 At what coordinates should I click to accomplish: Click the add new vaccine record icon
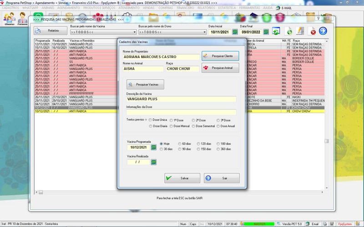point(288,31)
